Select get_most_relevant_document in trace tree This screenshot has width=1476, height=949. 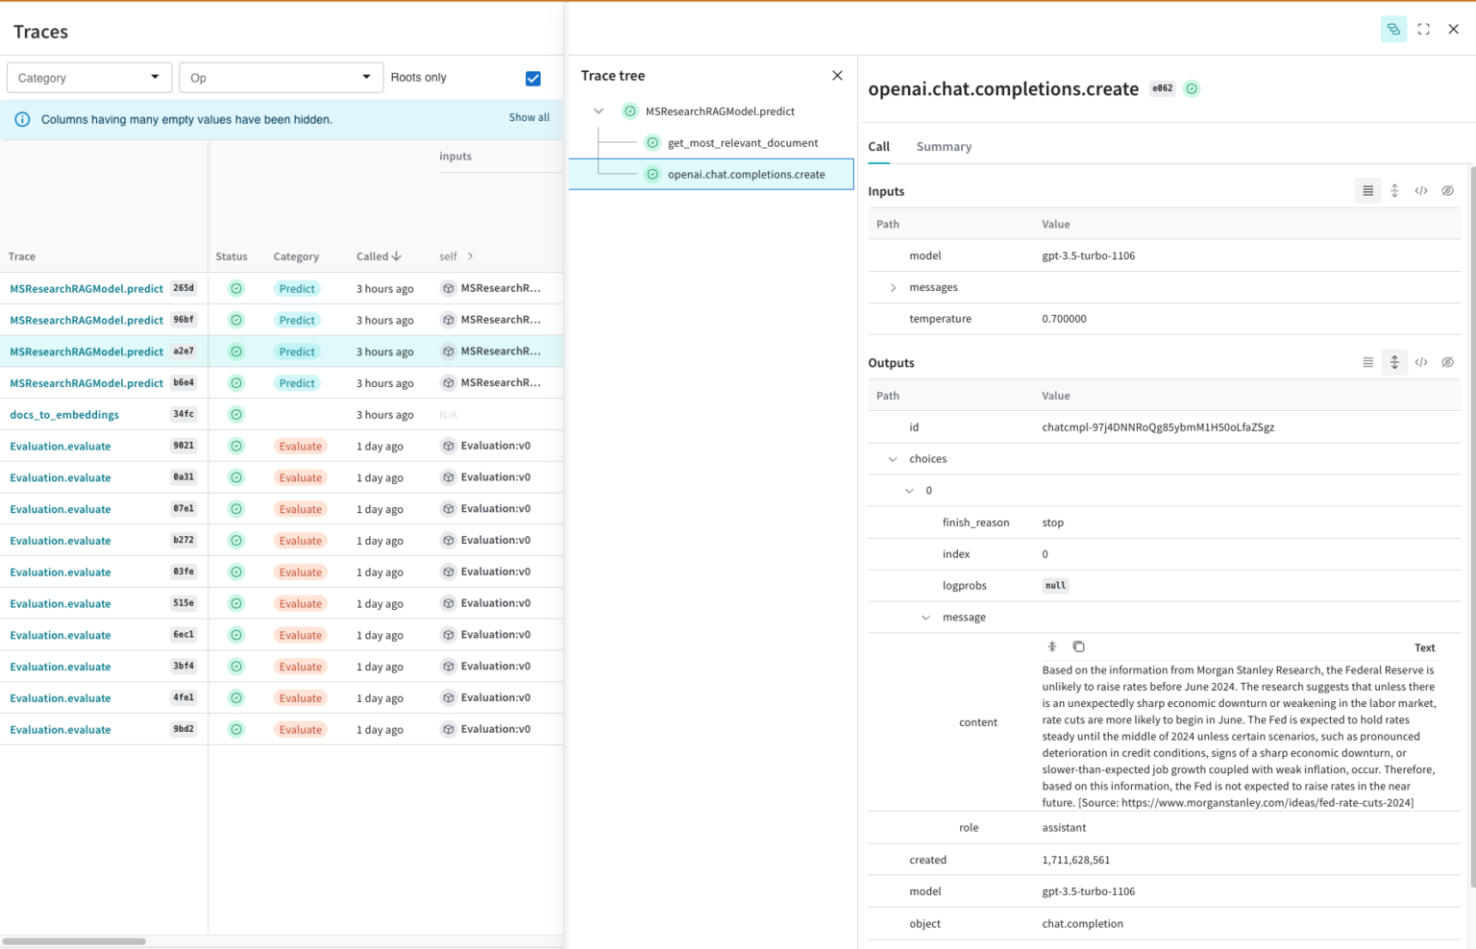pyautogui.click(x=742, y=143)
